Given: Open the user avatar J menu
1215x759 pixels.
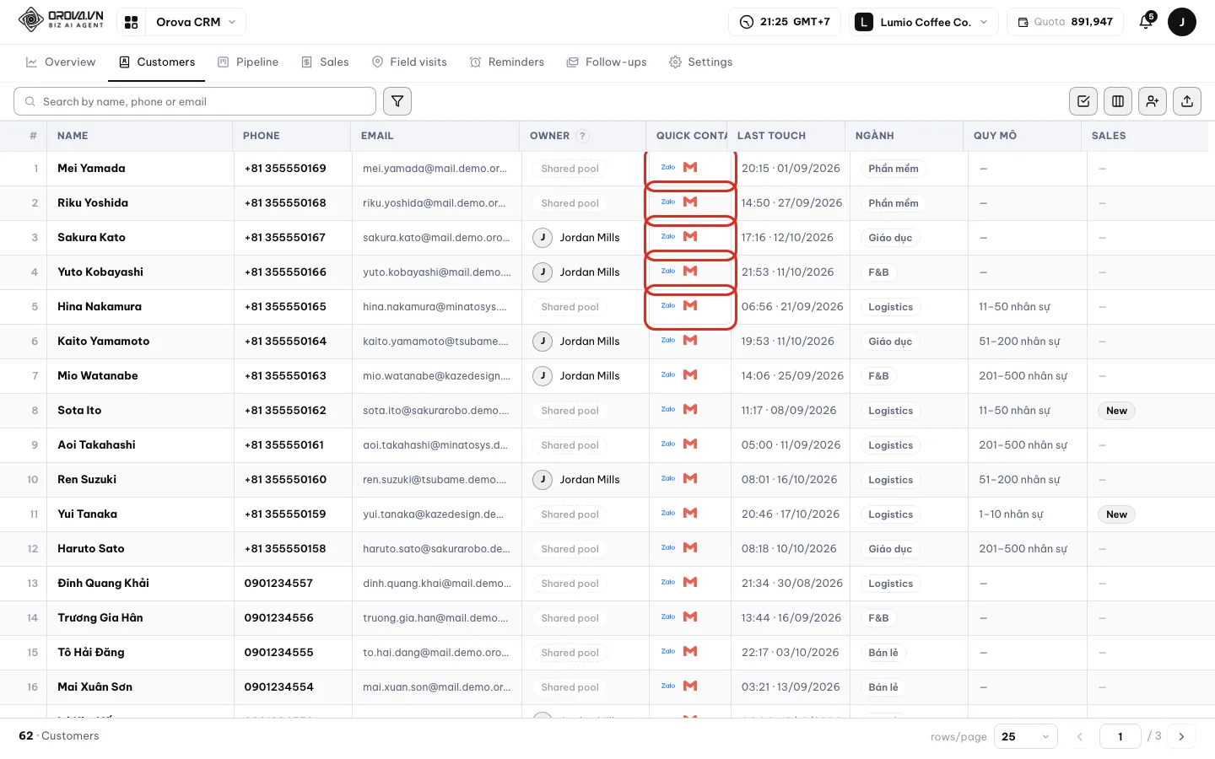Looking at the screenshot, I should [x=1182, y=22].
